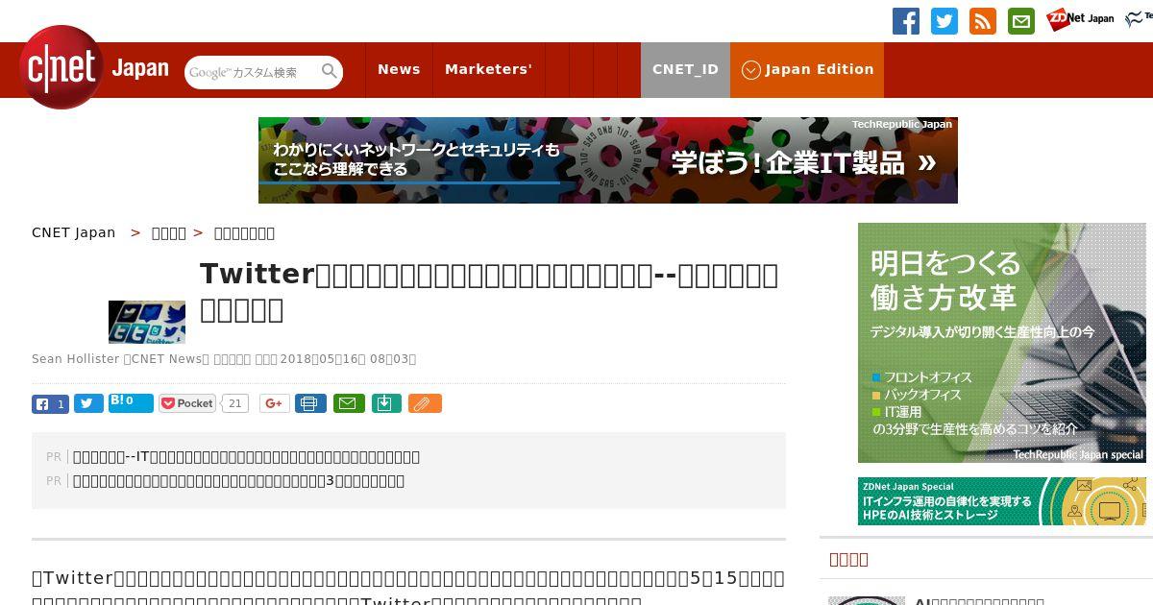The height and width of the screenshot is (605, 1153).
Task: Click author name Sean Hollister
Action: tap(75, 359)
